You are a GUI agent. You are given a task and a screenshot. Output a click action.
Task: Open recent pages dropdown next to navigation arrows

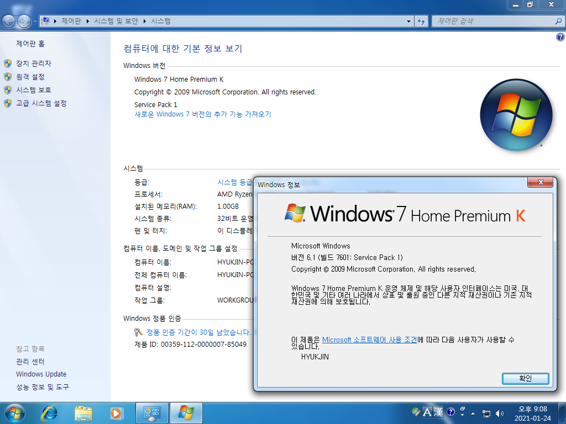pos(35,22)
